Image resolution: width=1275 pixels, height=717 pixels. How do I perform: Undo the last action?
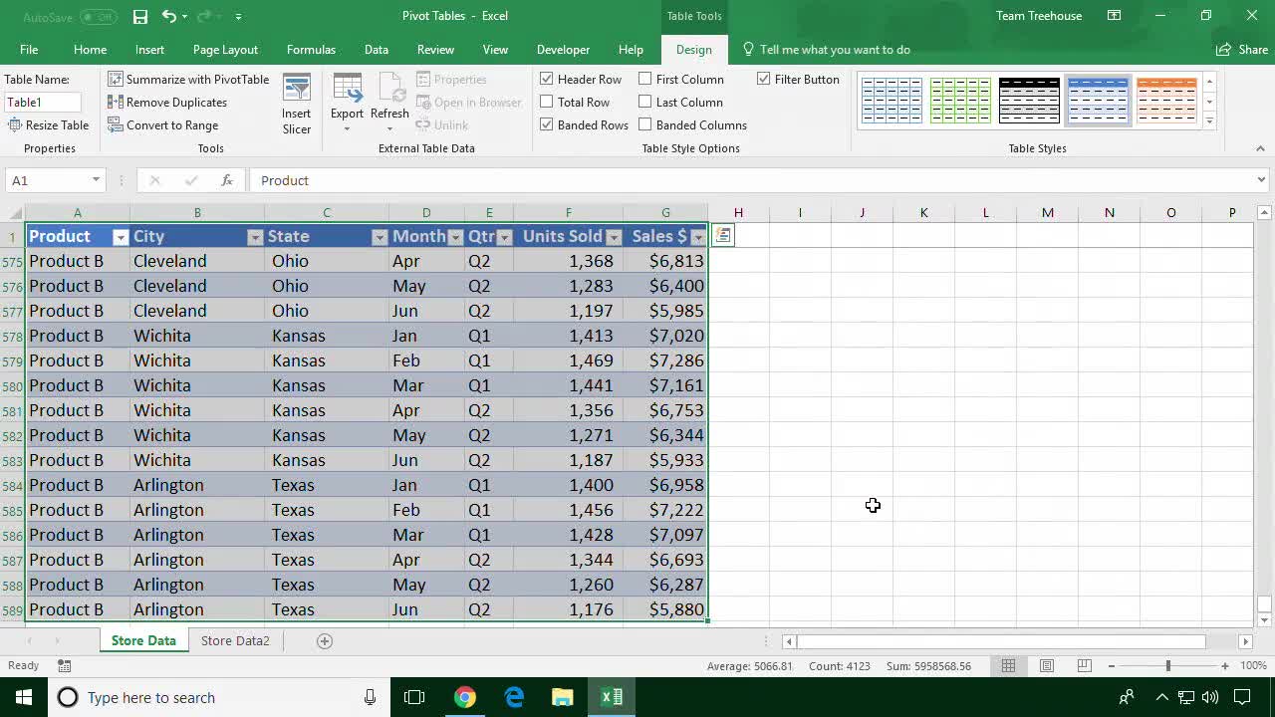(x=169, y=16)
